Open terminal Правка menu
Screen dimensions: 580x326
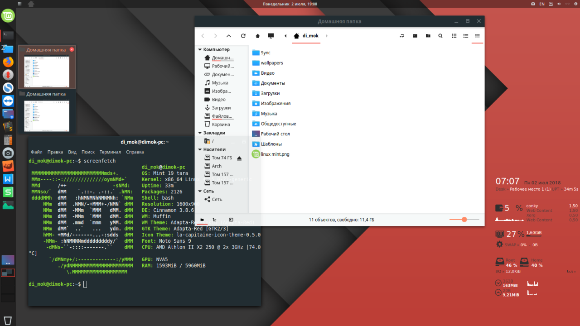55,152
